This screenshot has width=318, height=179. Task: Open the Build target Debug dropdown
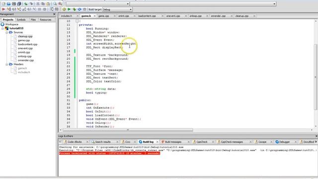[x=117, y=9]
